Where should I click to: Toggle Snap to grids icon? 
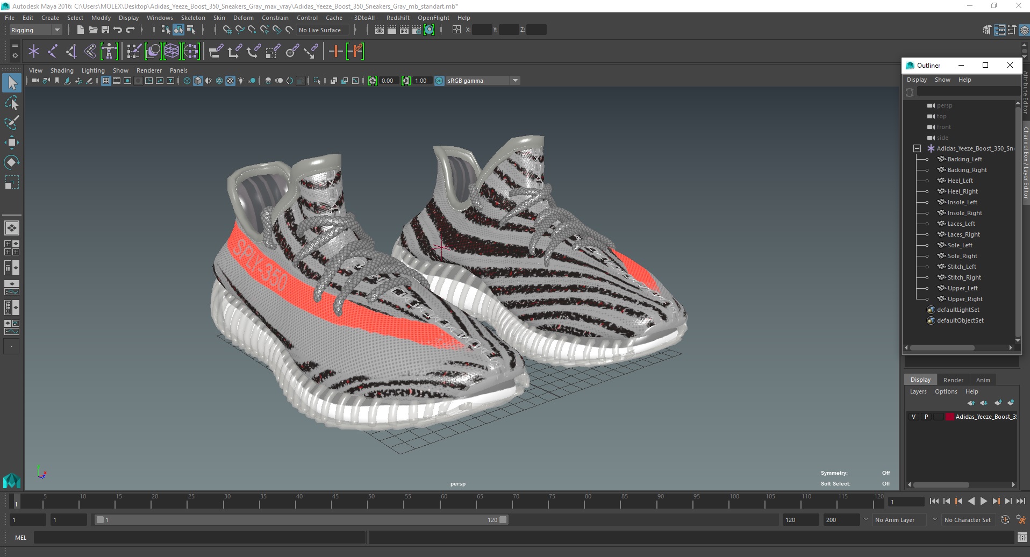(227, 30)
